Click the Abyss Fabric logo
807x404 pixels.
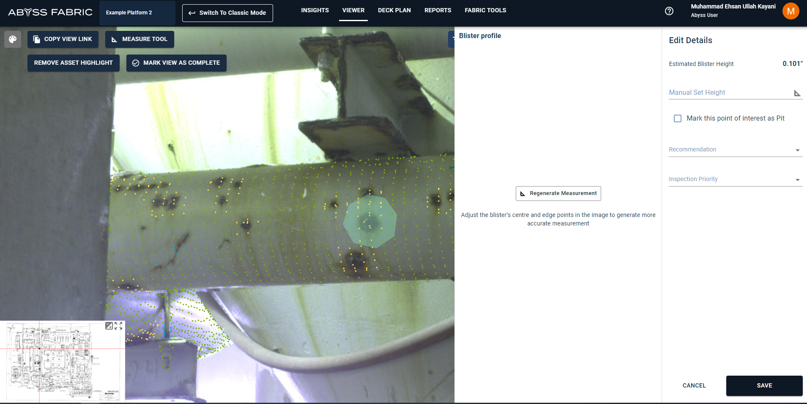pyautogui.click(x=50, y=12)
